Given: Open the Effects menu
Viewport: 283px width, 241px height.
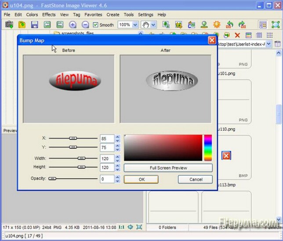Looking at the screenshot, I should coord(49,14).
